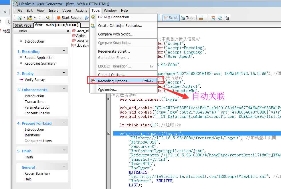The height and width of the screenshot is (189, 281).
Task: Choose Customize... menu entry
Action: (x=123, y=89)
